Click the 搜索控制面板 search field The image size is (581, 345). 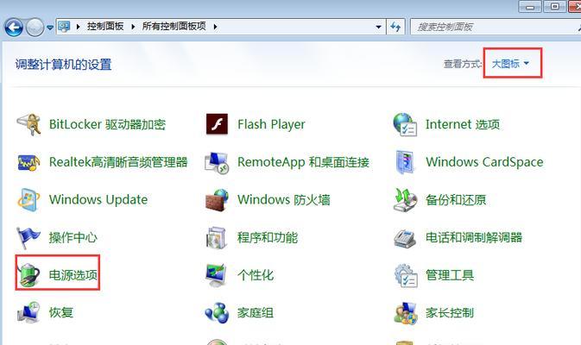pos(496,27)
